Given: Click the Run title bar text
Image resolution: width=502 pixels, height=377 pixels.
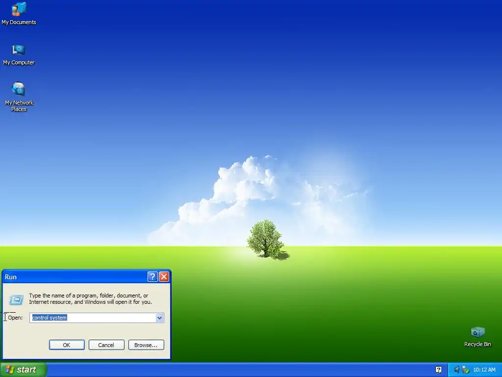Looking at the screenshot, I should (11, 277).
